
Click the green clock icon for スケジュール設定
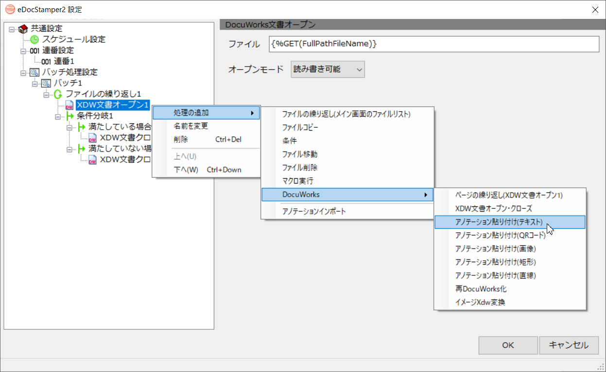click(x=35, y=40)
